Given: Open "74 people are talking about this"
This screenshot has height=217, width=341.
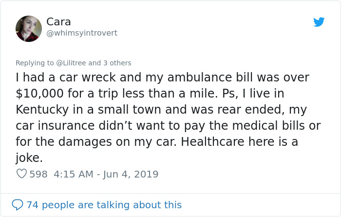Looking at the screenshot, I should pyautogui.click(x=104, y=205).
